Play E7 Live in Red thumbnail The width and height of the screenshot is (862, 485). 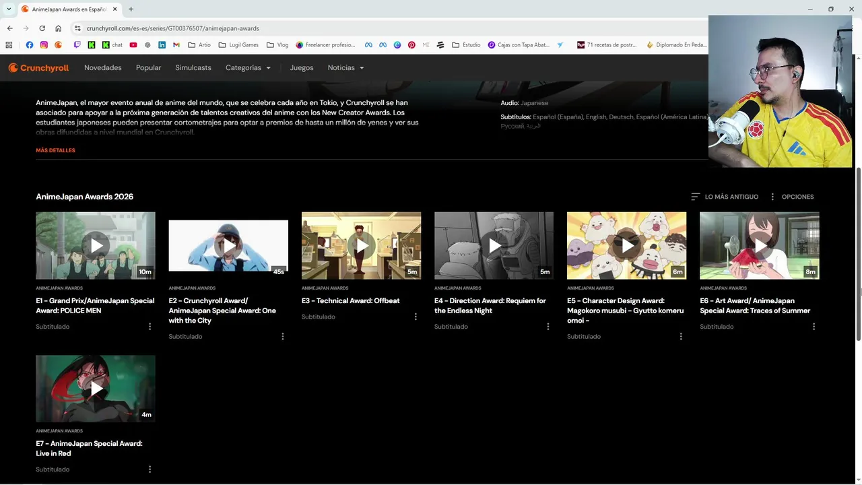coord(96,389)
